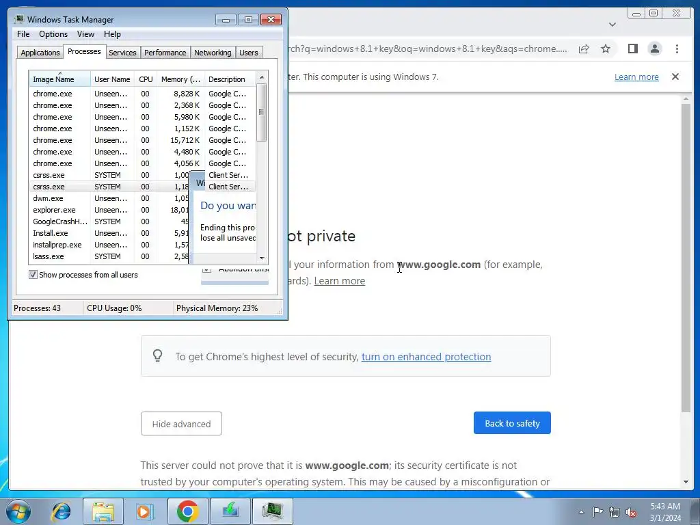Image resolution: width=700 pixels, height=525 pixels.
Task: Open Windows Explorer folder on taskbar
Action: click(103, 511)
